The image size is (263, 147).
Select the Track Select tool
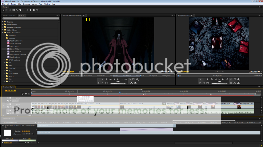point(7,10)
